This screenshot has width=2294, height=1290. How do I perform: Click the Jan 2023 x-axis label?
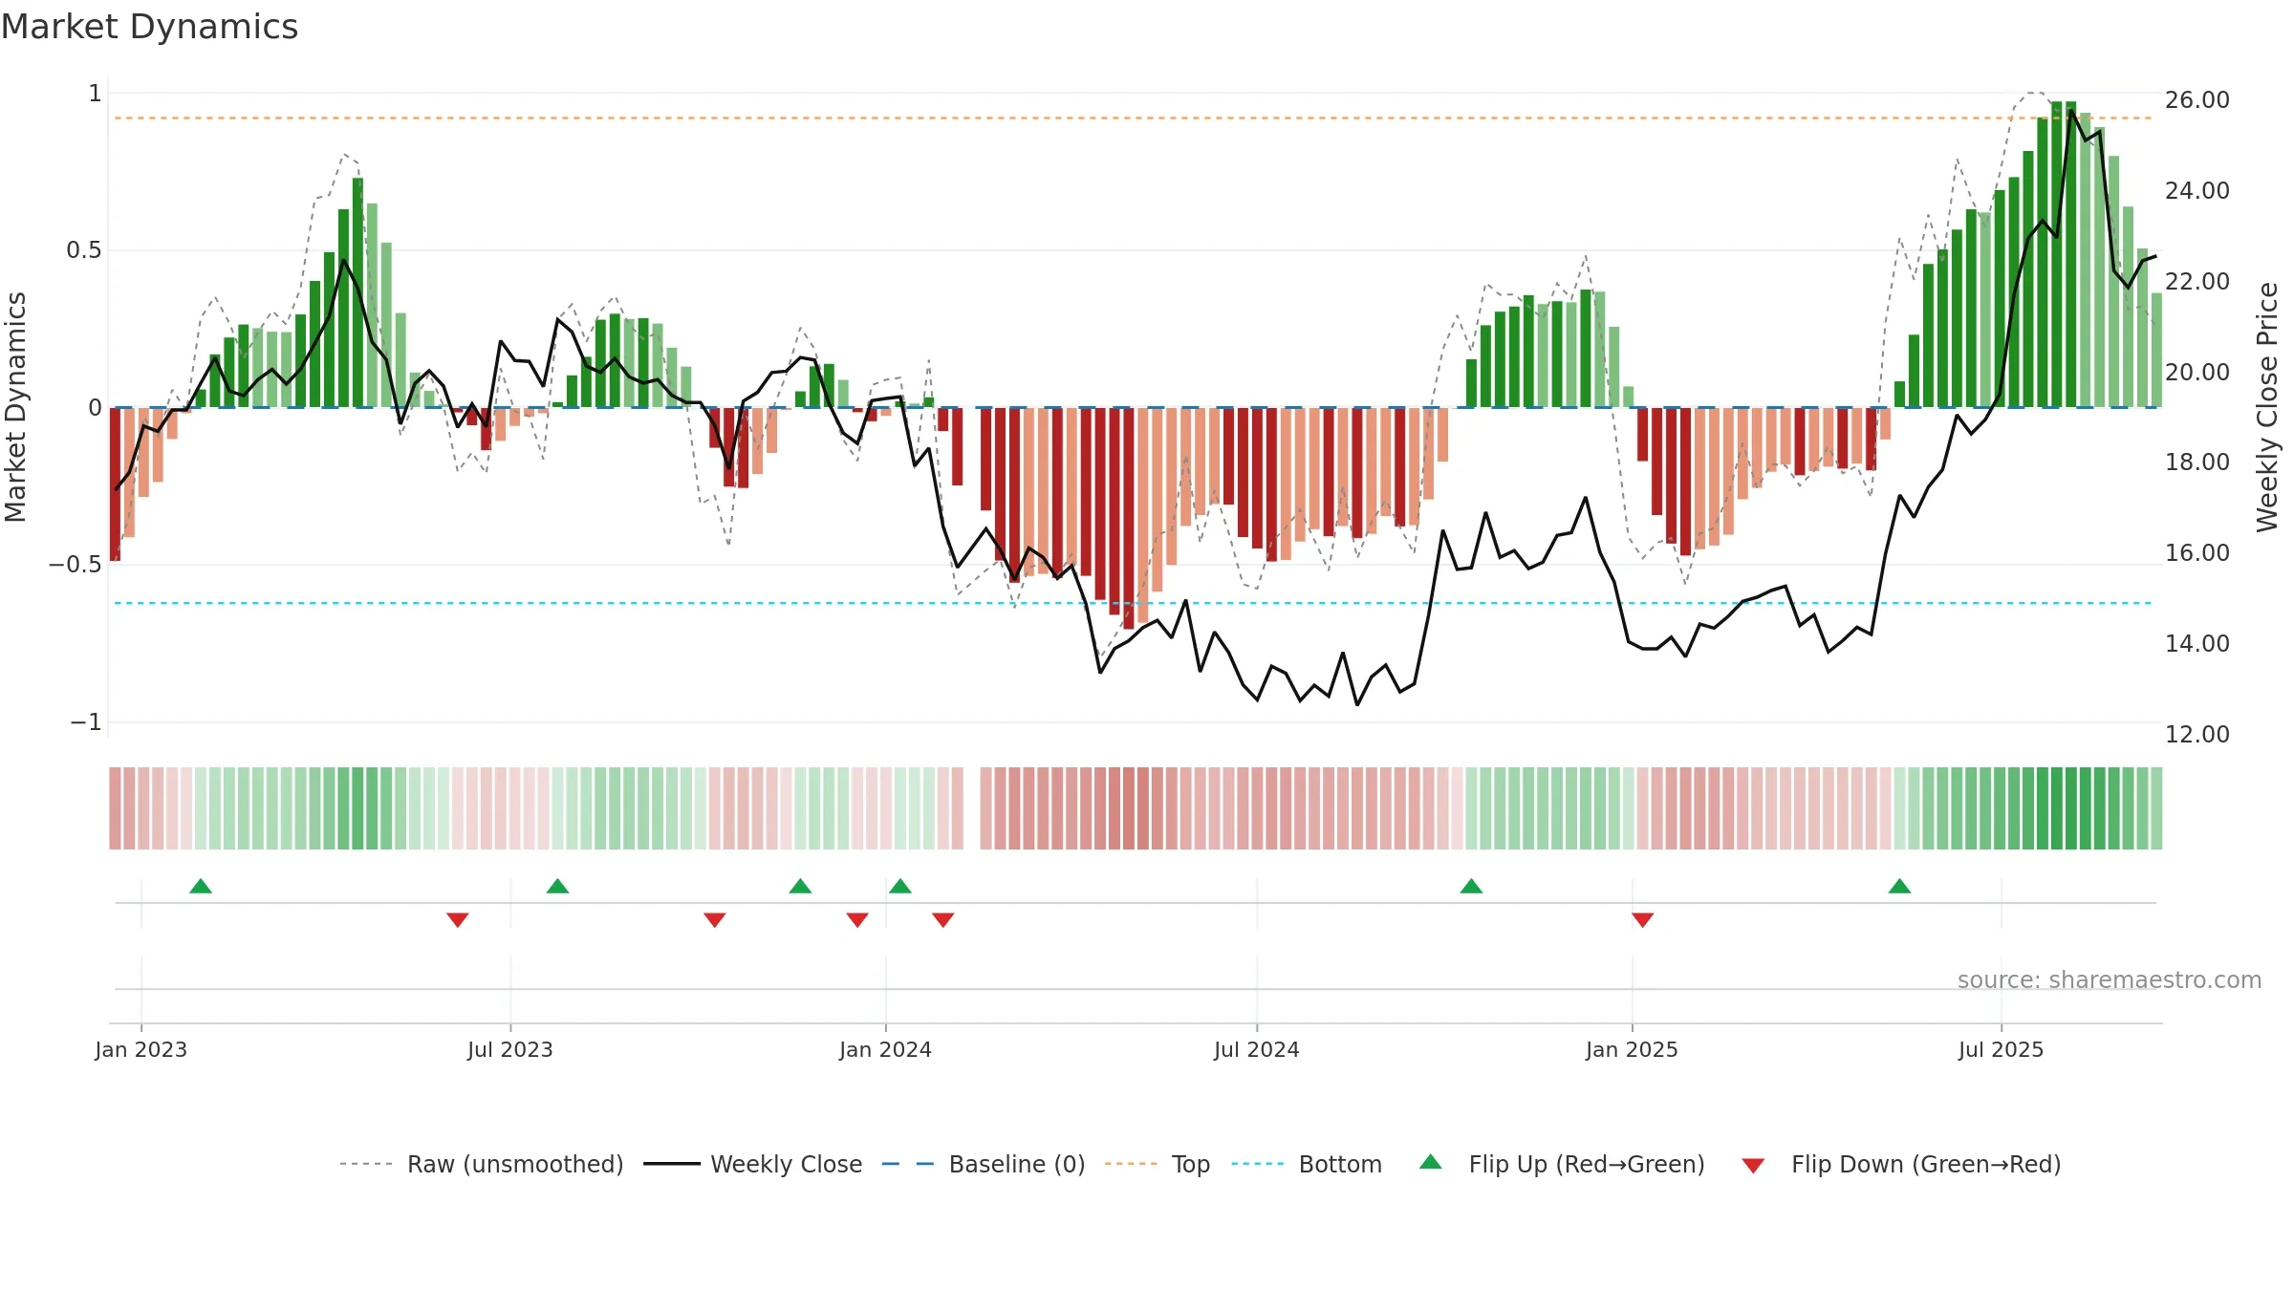pyautogui.click(x=141, y=1049)
